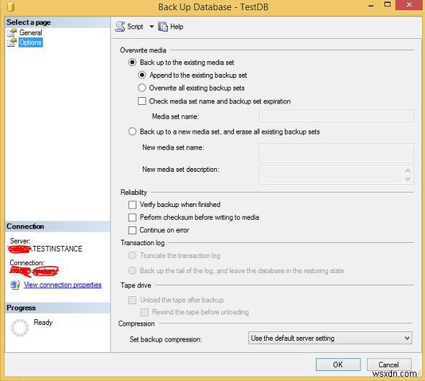425x381 pixels.
Task: Click Rewind the tape before unloading checkbox
Action: [x=144, y=312]
